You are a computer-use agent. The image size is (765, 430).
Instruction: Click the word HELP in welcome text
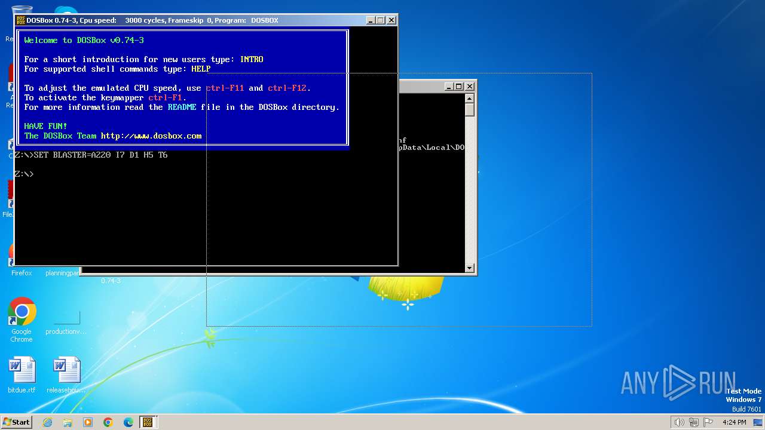pyautogui.click(x=201, y=69)
